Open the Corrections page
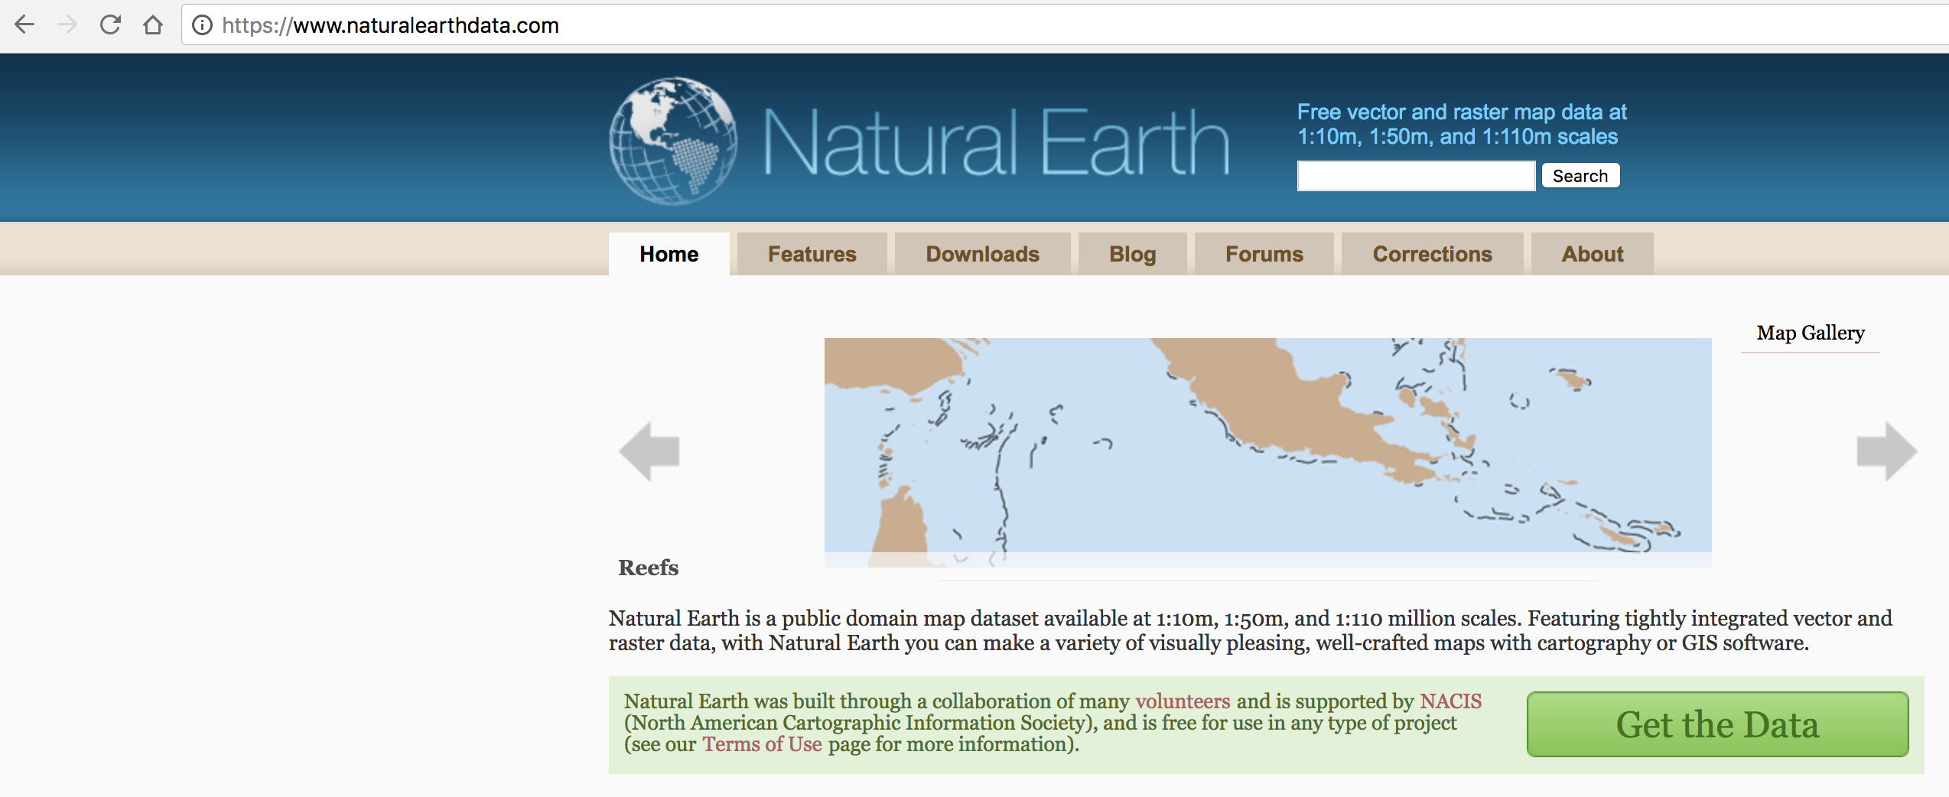 [x=1431, y=253]
